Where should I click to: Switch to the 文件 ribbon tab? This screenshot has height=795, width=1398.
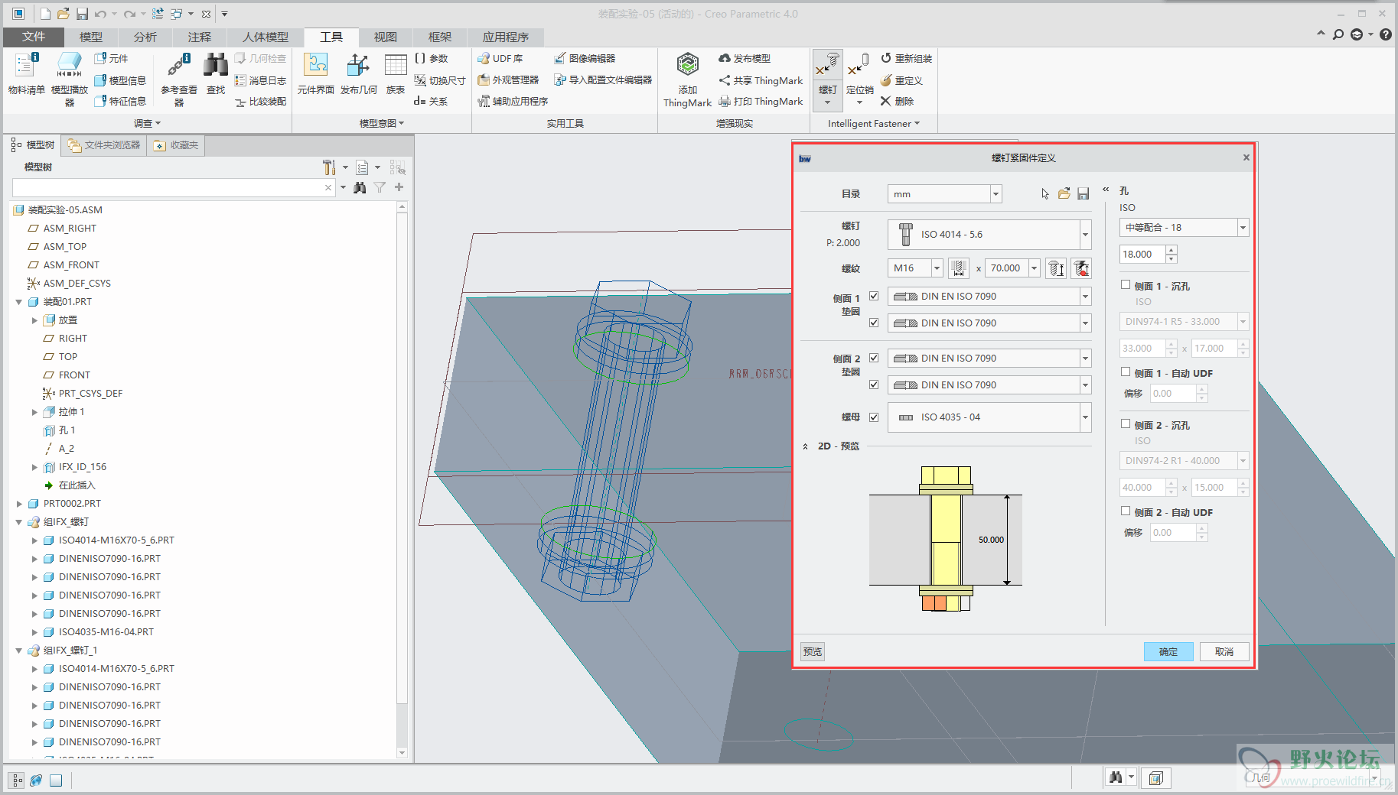34,37
